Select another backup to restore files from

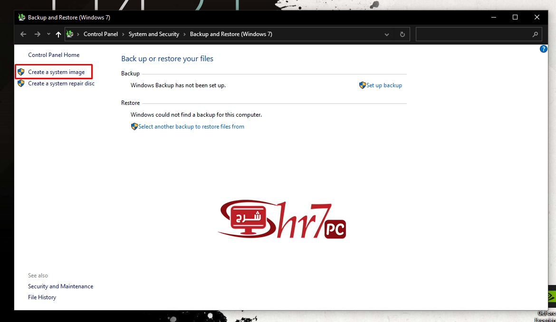coord(191,127)
